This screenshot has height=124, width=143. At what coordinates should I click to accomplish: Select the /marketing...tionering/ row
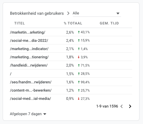pos(71,57)
